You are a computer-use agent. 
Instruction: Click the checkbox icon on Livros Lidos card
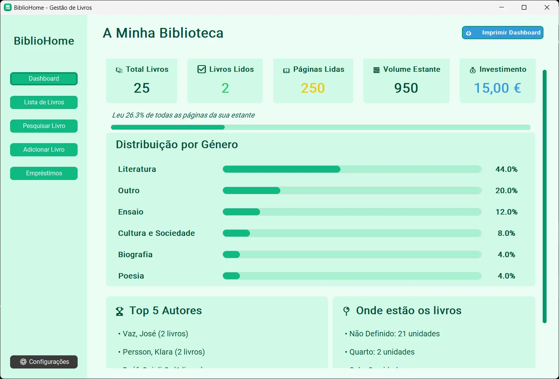pyautogui.click(x=201, y=69)
